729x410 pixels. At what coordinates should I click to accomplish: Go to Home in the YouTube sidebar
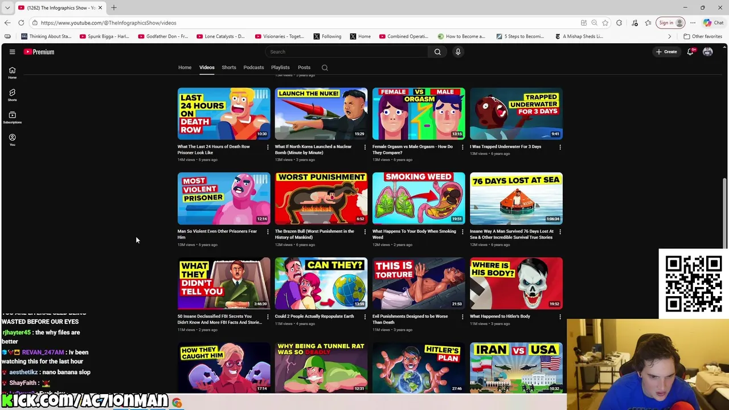(12, 72)
